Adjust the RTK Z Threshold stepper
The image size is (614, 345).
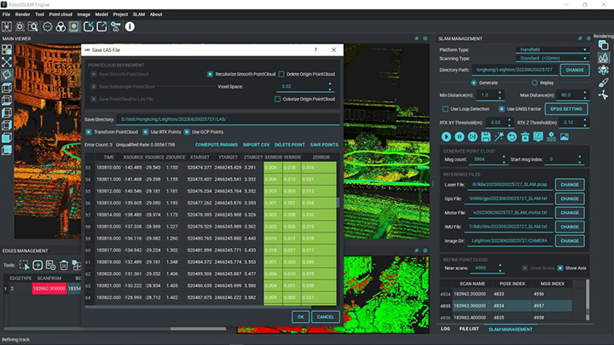[585, 123]
